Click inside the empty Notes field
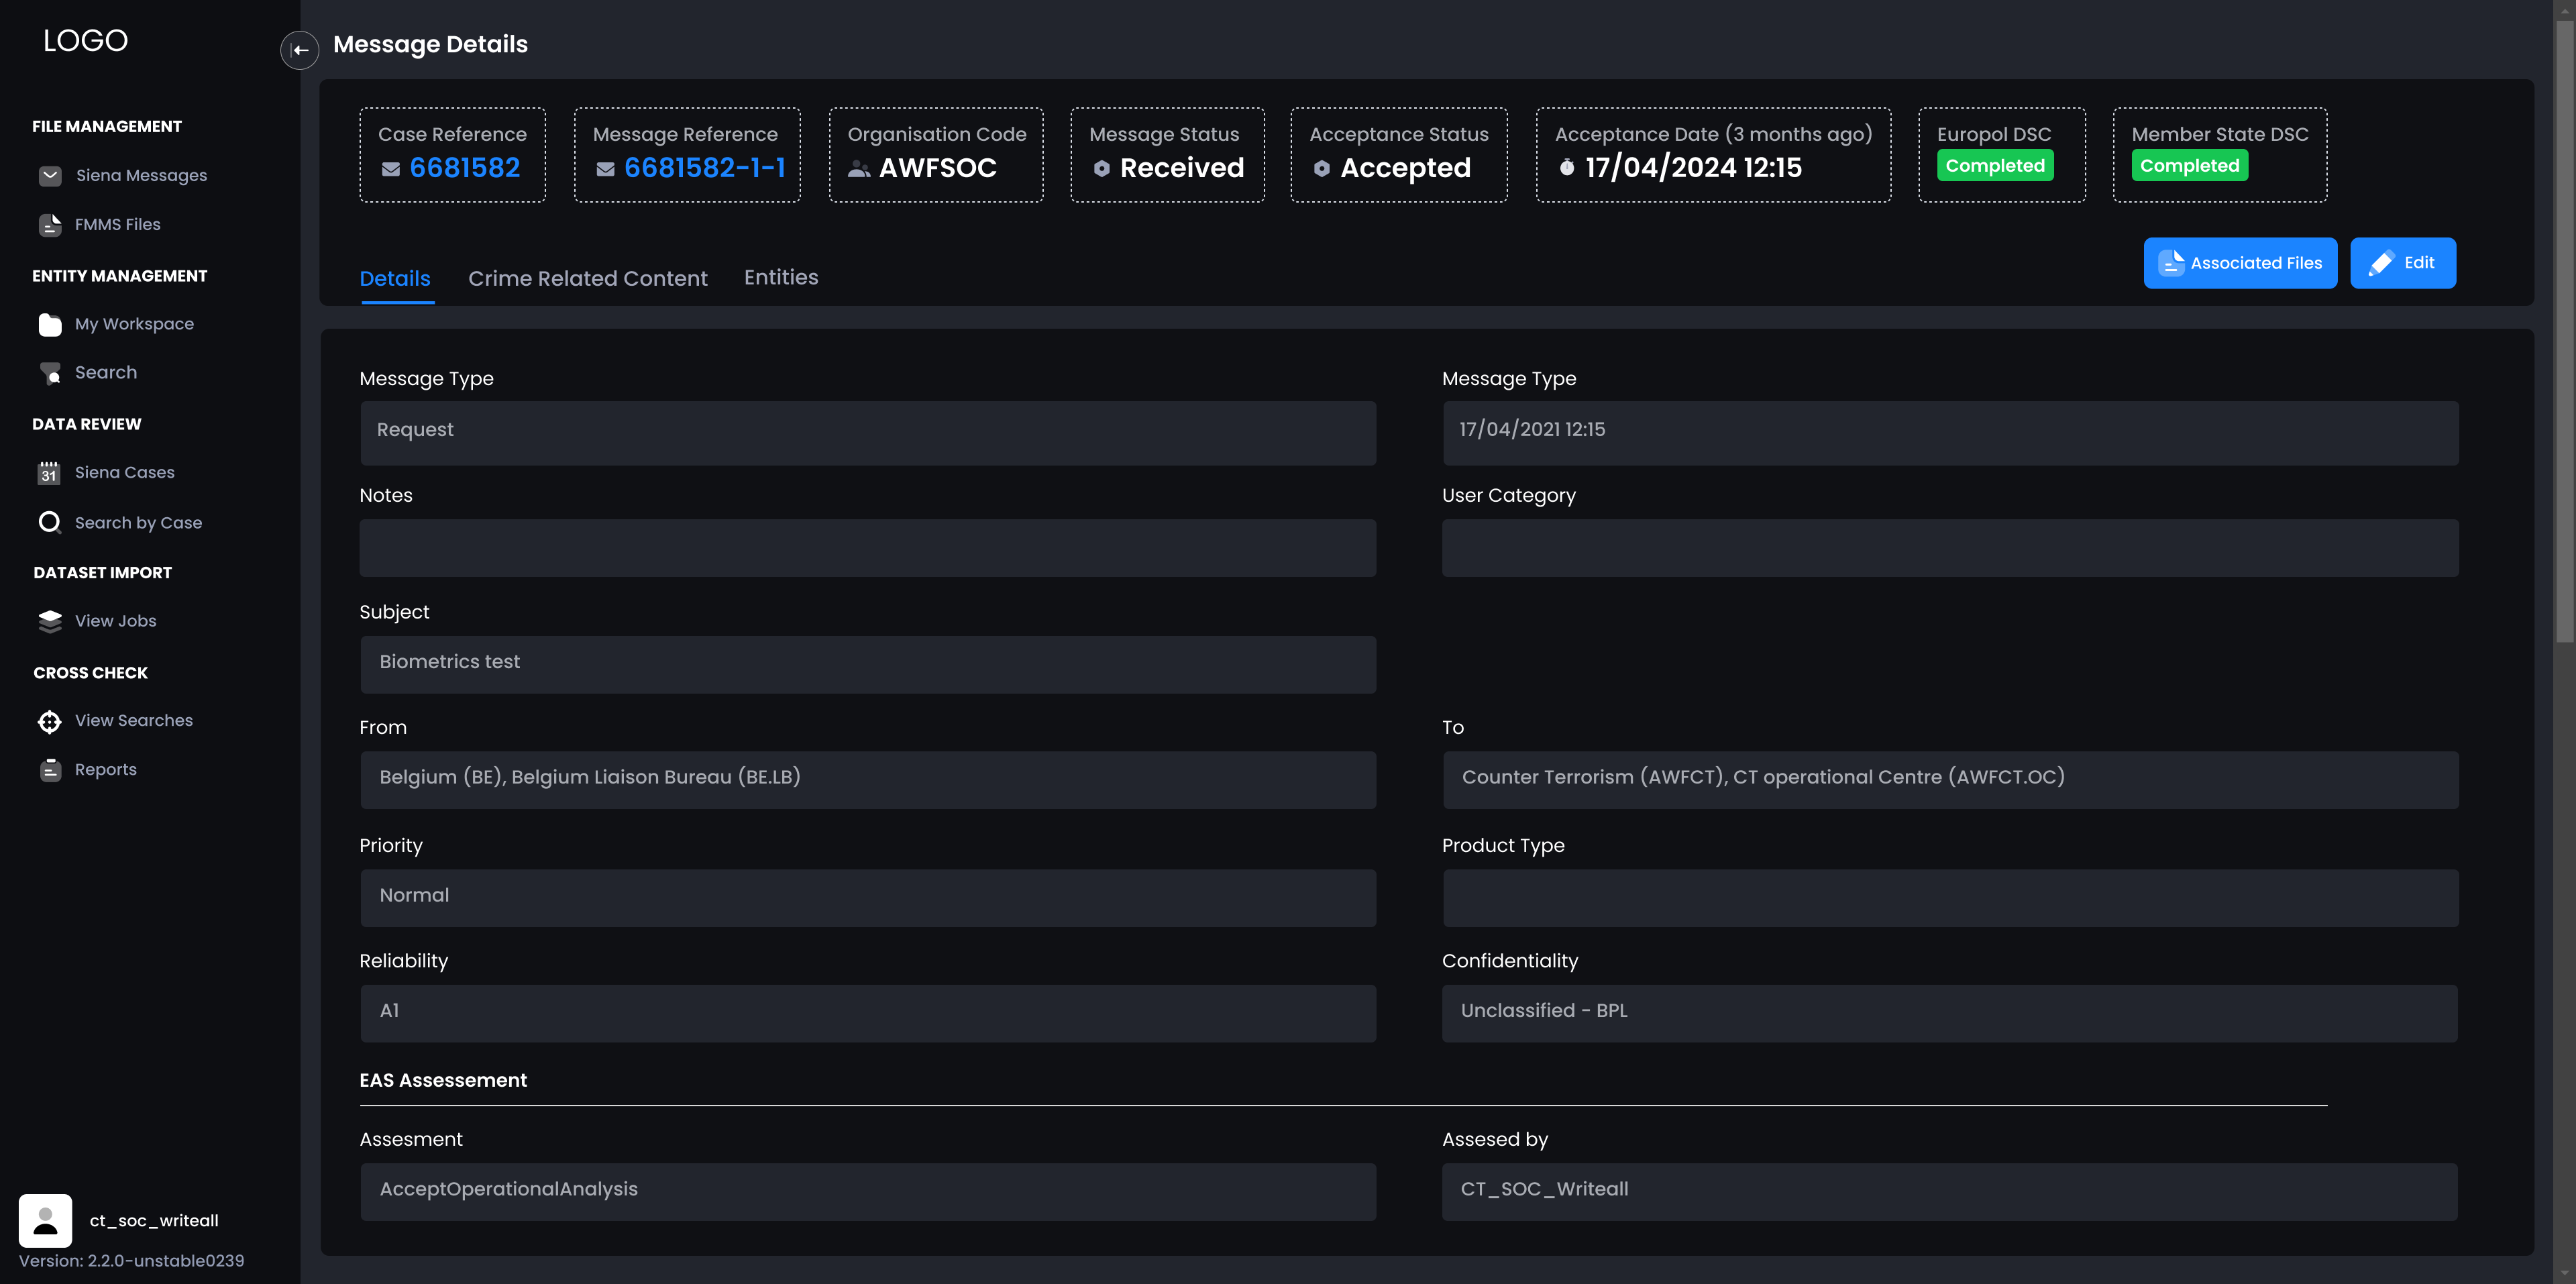 tap(867, 548)
